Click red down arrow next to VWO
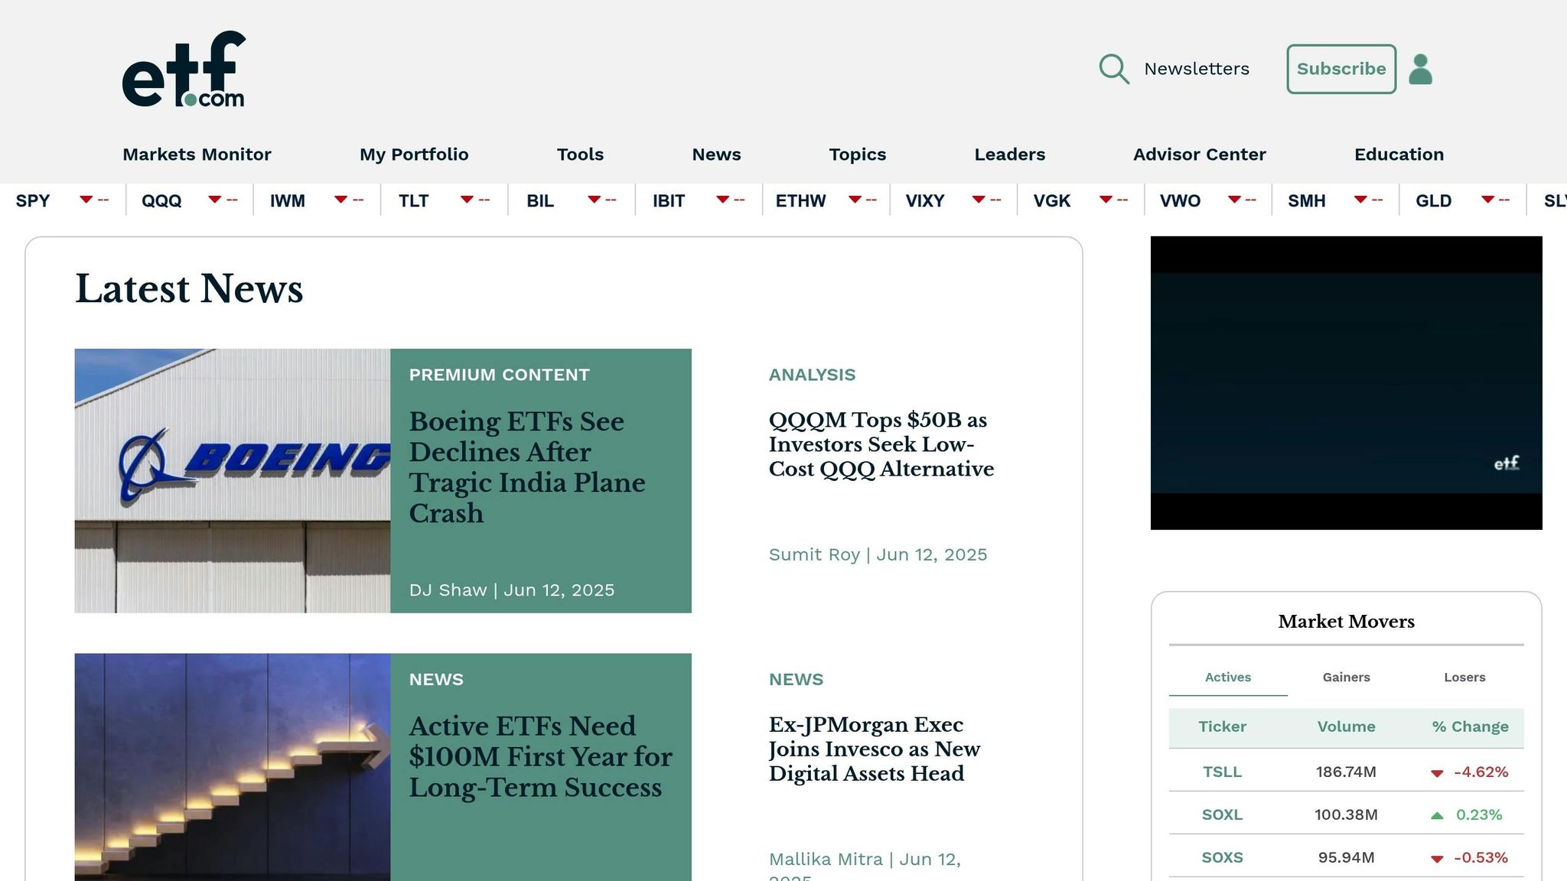1567x881 pixels. point(1234,200)
